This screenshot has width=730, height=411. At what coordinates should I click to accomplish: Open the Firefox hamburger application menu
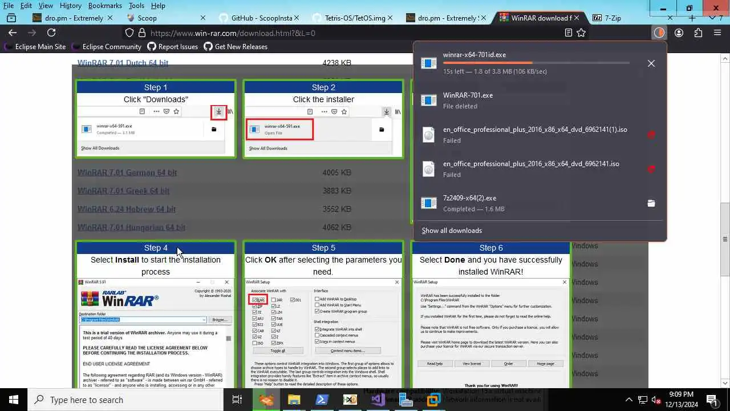[717, 33]
